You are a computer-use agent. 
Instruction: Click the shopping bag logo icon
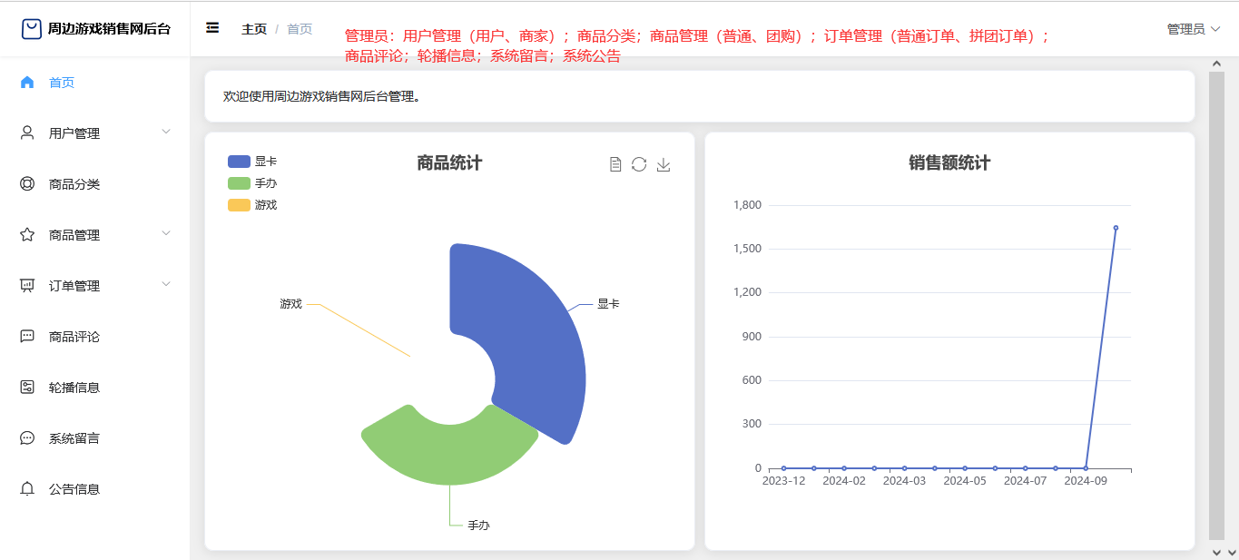pos(32,29)
